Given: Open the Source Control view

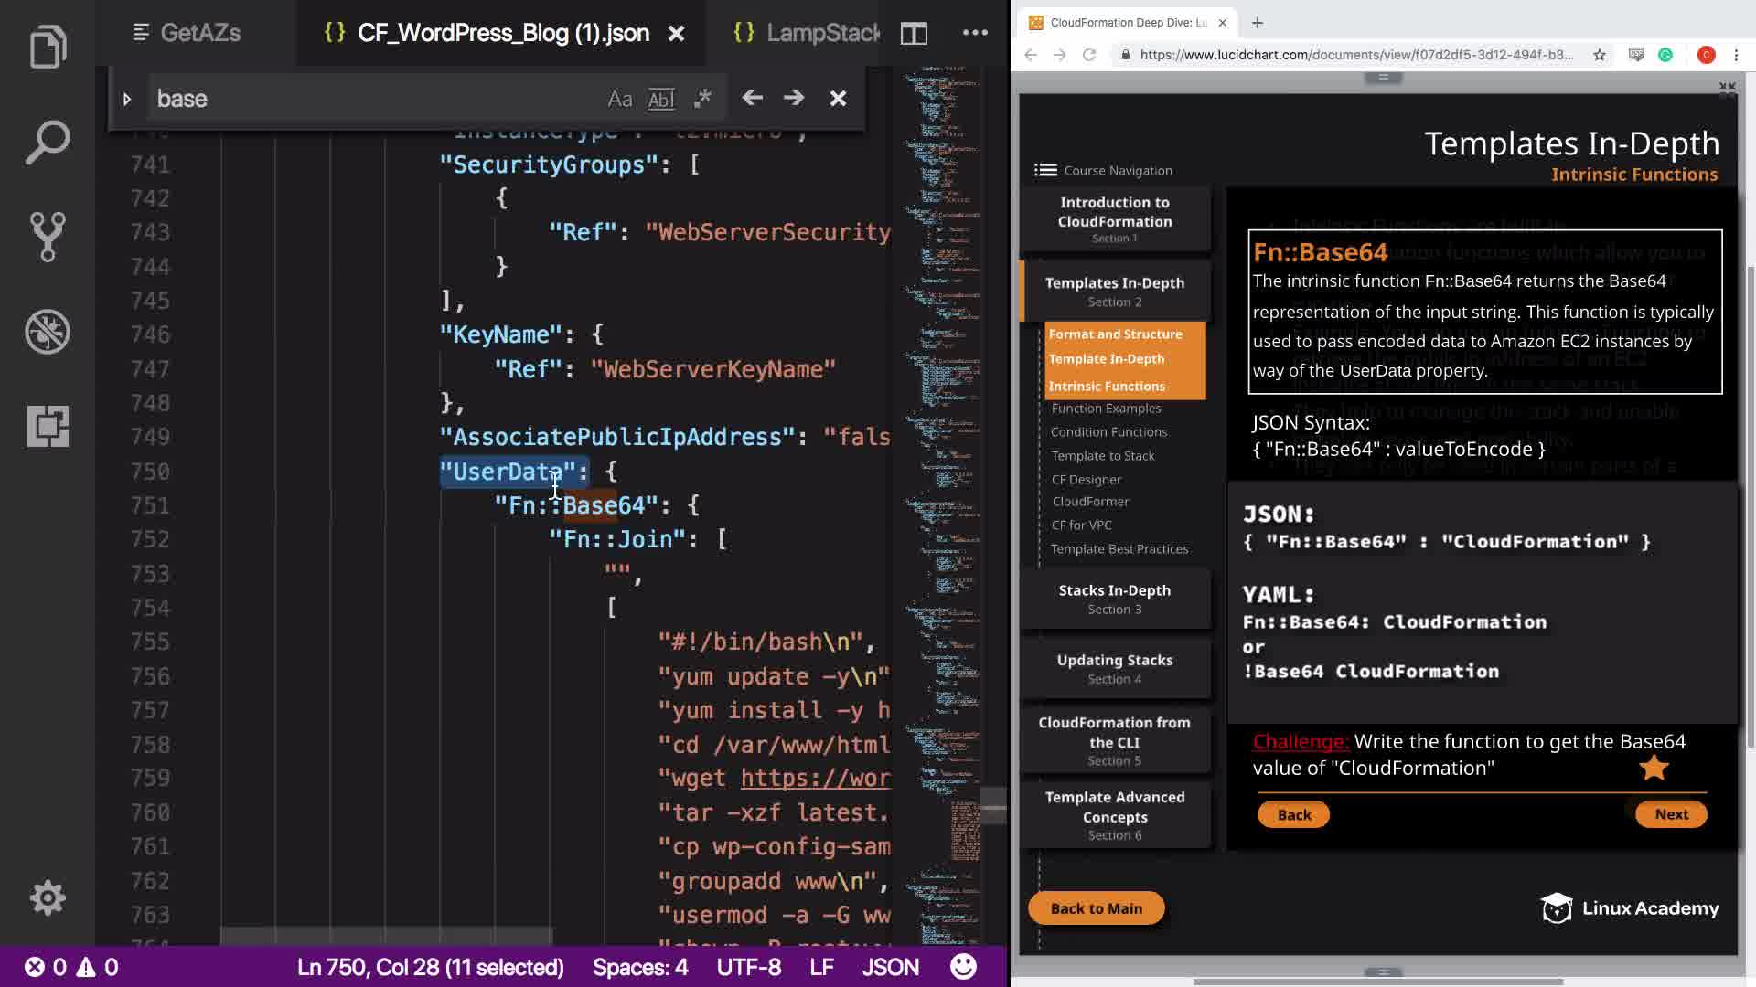Looking at the screenshot, I should pyautogui.click(x=48, y=237).
